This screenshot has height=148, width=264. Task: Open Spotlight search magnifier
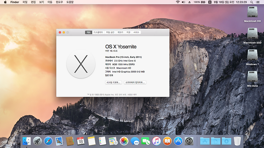pos(252,2)
